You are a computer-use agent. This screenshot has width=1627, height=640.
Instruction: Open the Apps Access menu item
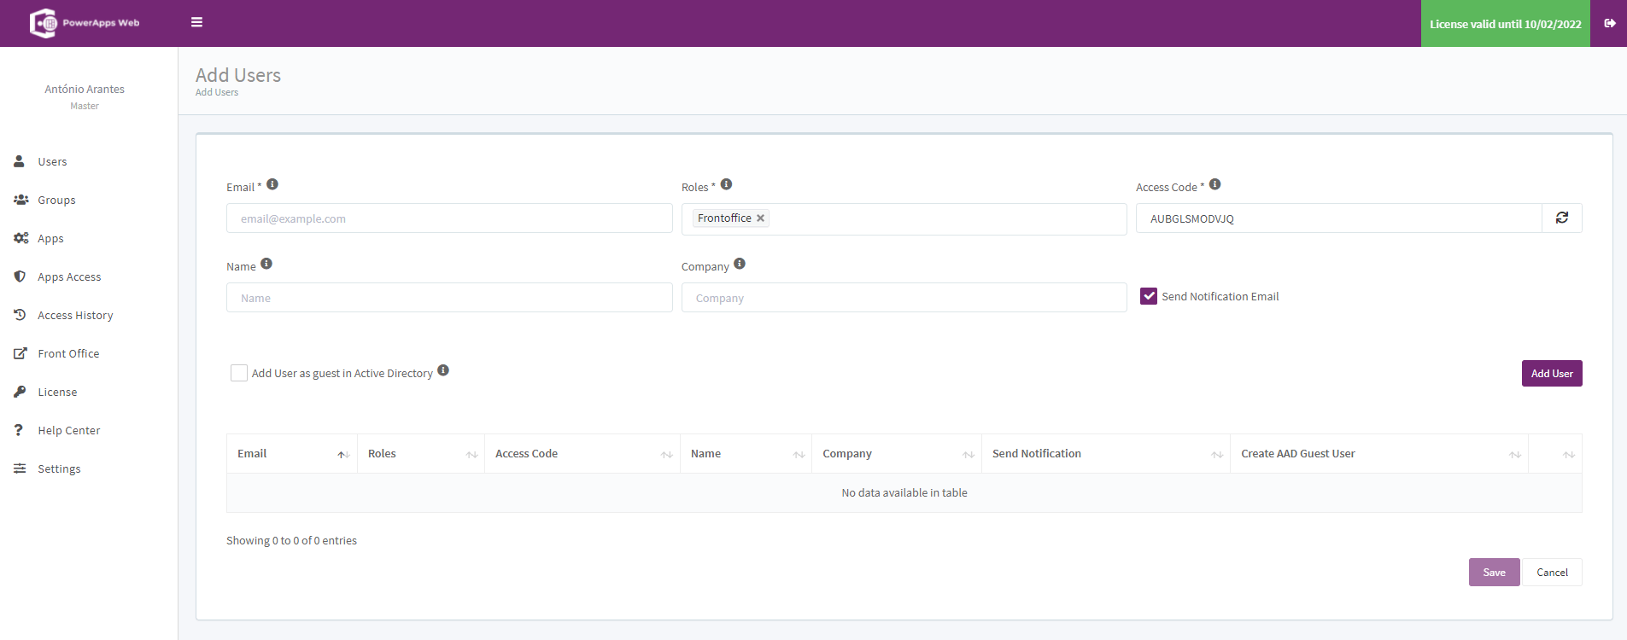tap(69, 276)
